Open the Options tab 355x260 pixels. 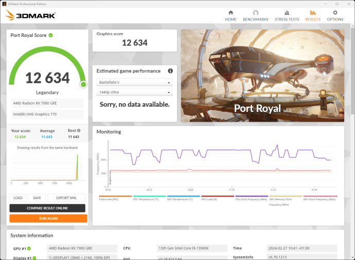tap(335, 16)
